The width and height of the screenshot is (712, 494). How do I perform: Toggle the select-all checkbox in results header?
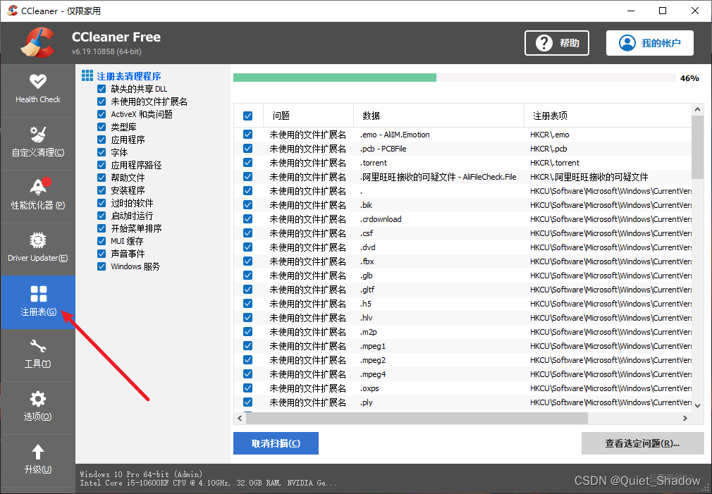coord(248,115)
